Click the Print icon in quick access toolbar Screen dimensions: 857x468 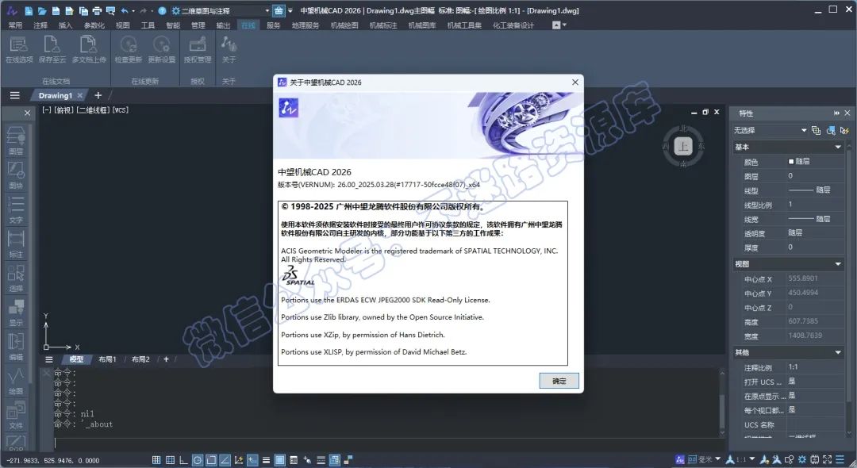97,10
